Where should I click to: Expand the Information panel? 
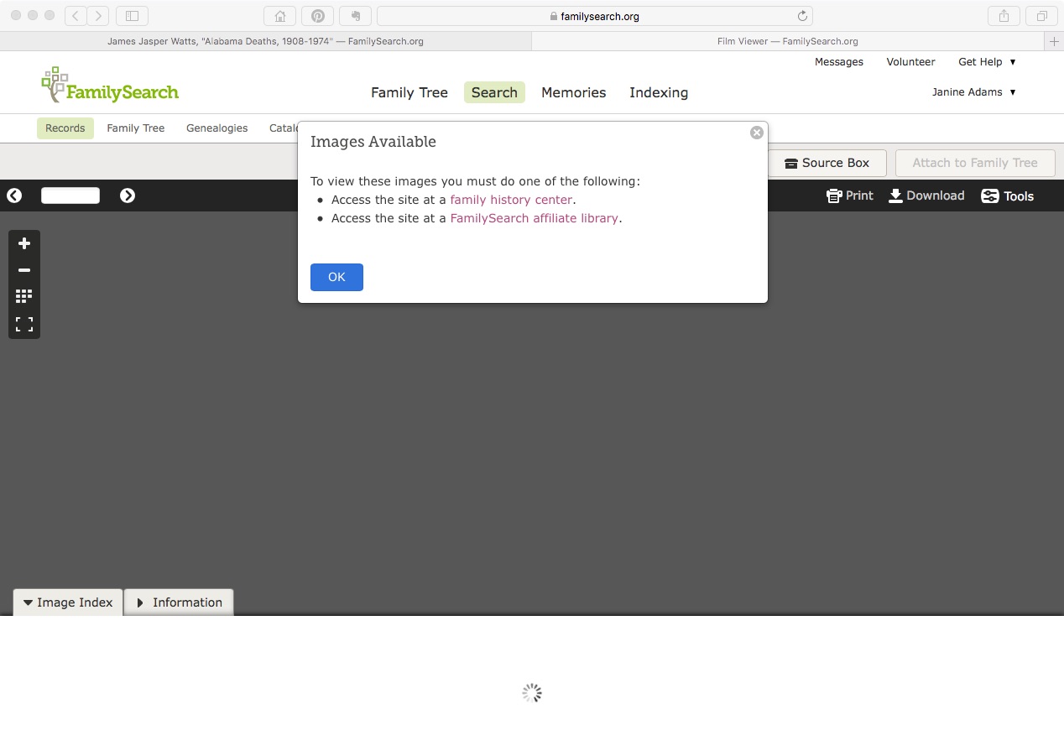tap(179, 602)
